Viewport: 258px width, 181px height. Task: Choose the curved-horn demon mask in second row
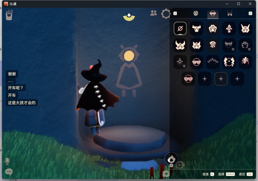coord(180,45)
